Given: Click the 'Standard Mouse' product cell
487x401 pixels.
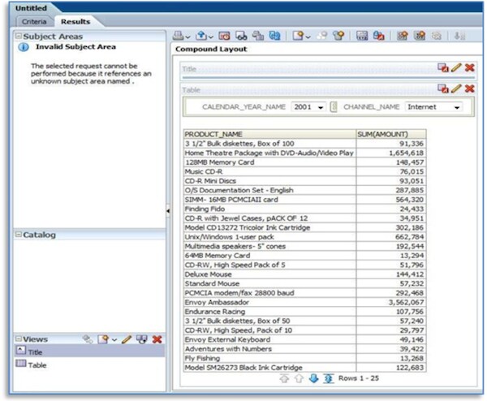Looking at the screenshot, I should click(269, 283).
